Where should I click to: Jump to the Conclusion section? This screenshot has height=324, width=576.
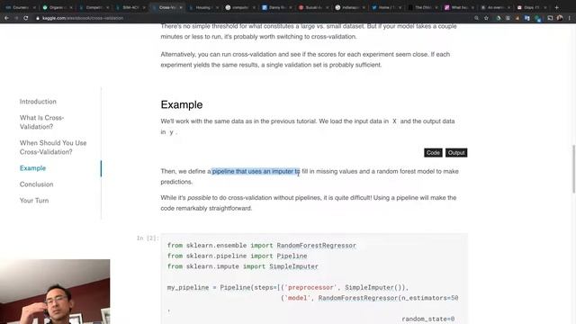coord(36,184)
